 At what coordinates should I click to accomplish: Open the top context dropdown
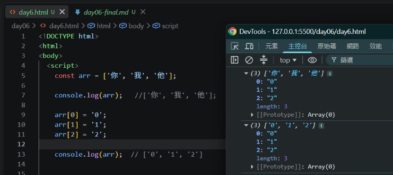coord(288,60)
